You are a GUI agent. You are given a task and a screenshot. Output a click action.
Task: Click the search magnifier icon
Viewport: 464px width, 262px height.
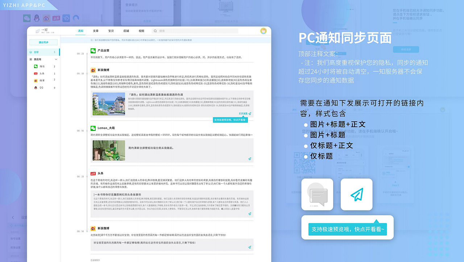tap(156, 31)
